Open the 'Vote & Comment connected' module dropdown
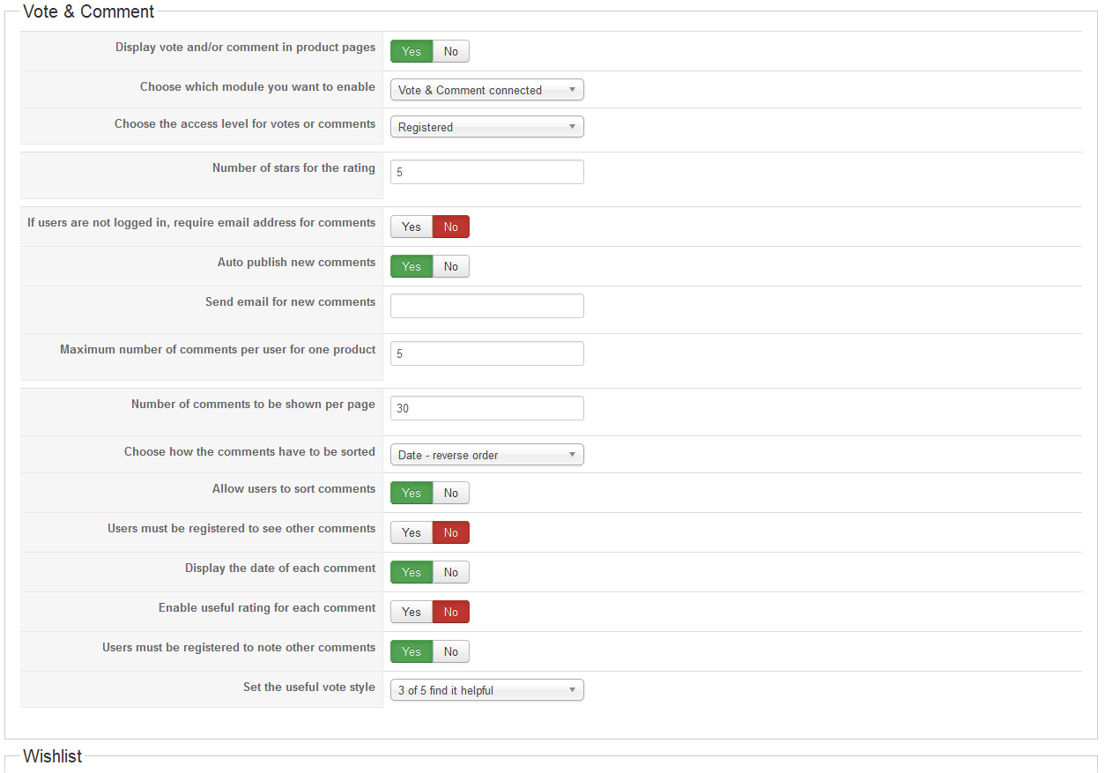The width and height of the screenshot is (1105, 773). 486,90
